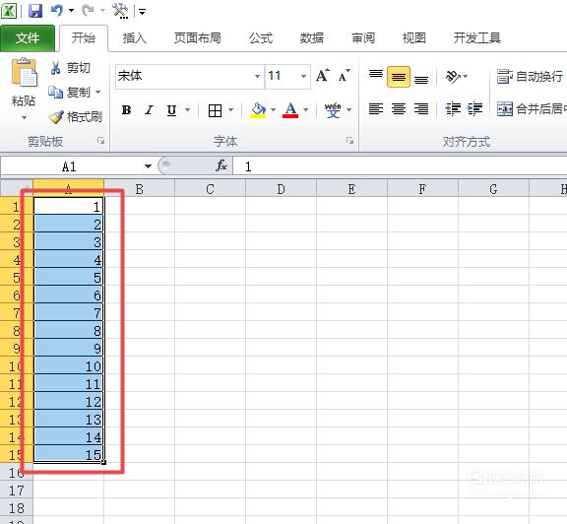Expand the Name Box dropdown
The image size is (567, 524).
click(x=148, y=166)
